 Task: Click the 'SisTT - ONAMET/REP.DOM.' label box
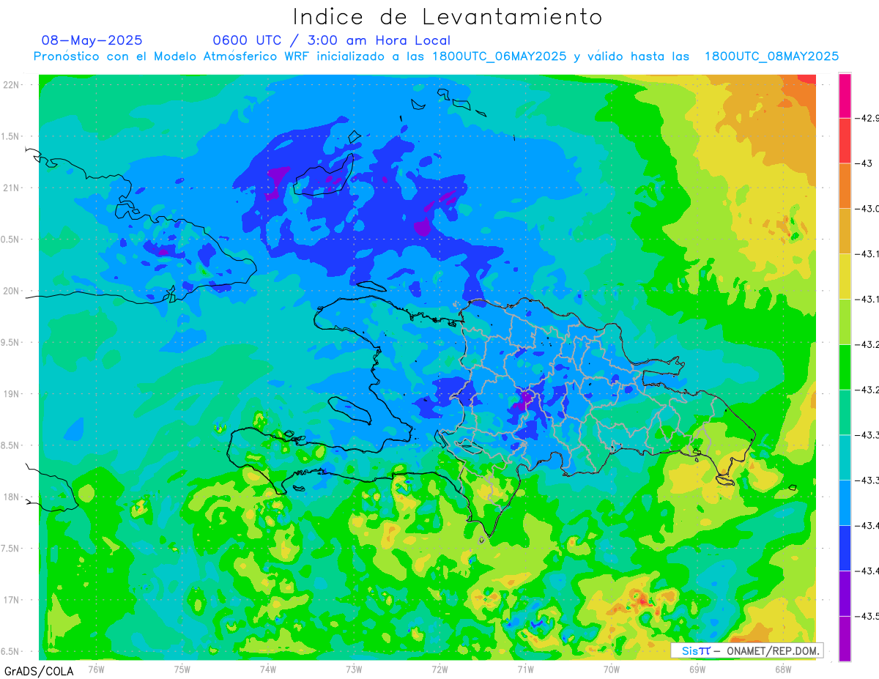(x=747, y=650)
